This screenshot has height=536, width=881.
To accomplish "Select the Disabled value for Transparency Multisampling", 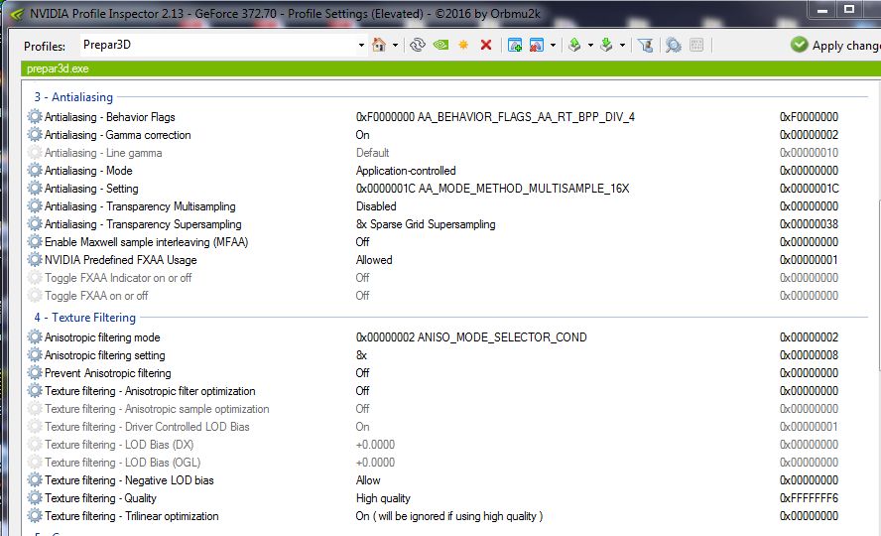I will click(376, 206).
